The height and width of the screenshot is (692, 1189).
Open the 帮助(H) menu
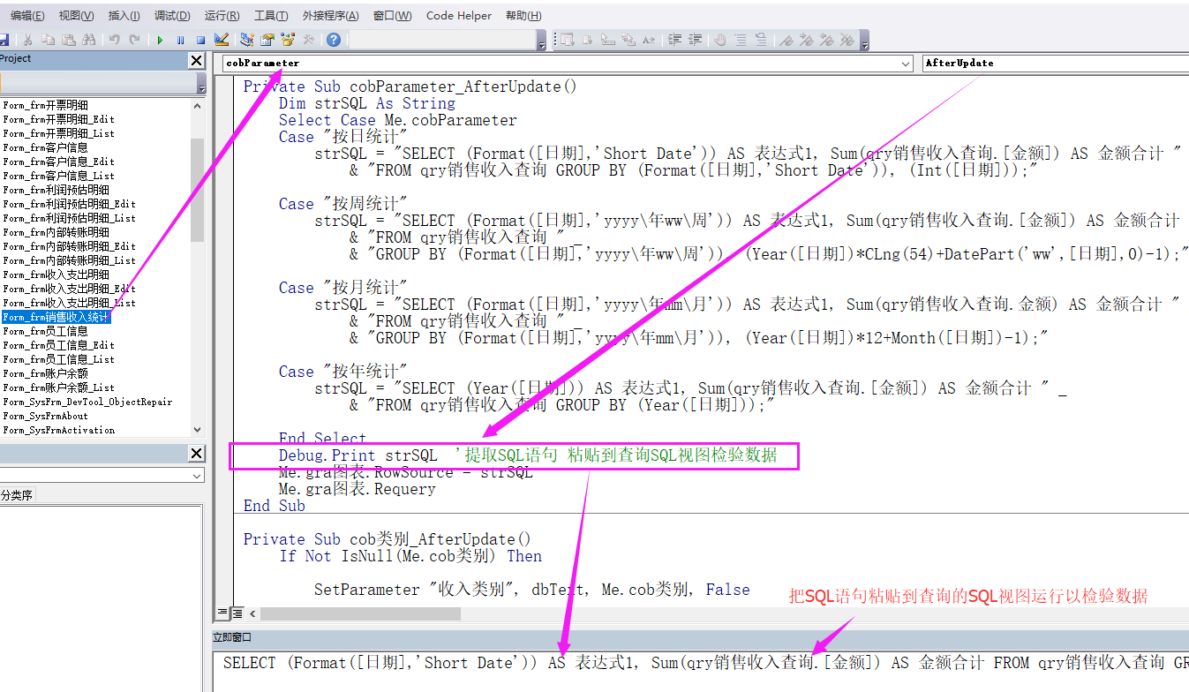pos(524,16)
